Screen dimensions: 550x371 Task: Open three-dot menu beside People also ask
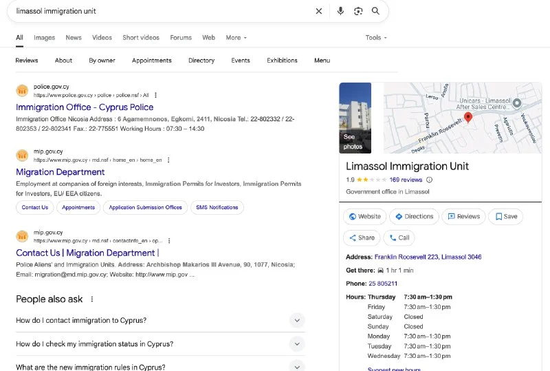tap(92, 299)
